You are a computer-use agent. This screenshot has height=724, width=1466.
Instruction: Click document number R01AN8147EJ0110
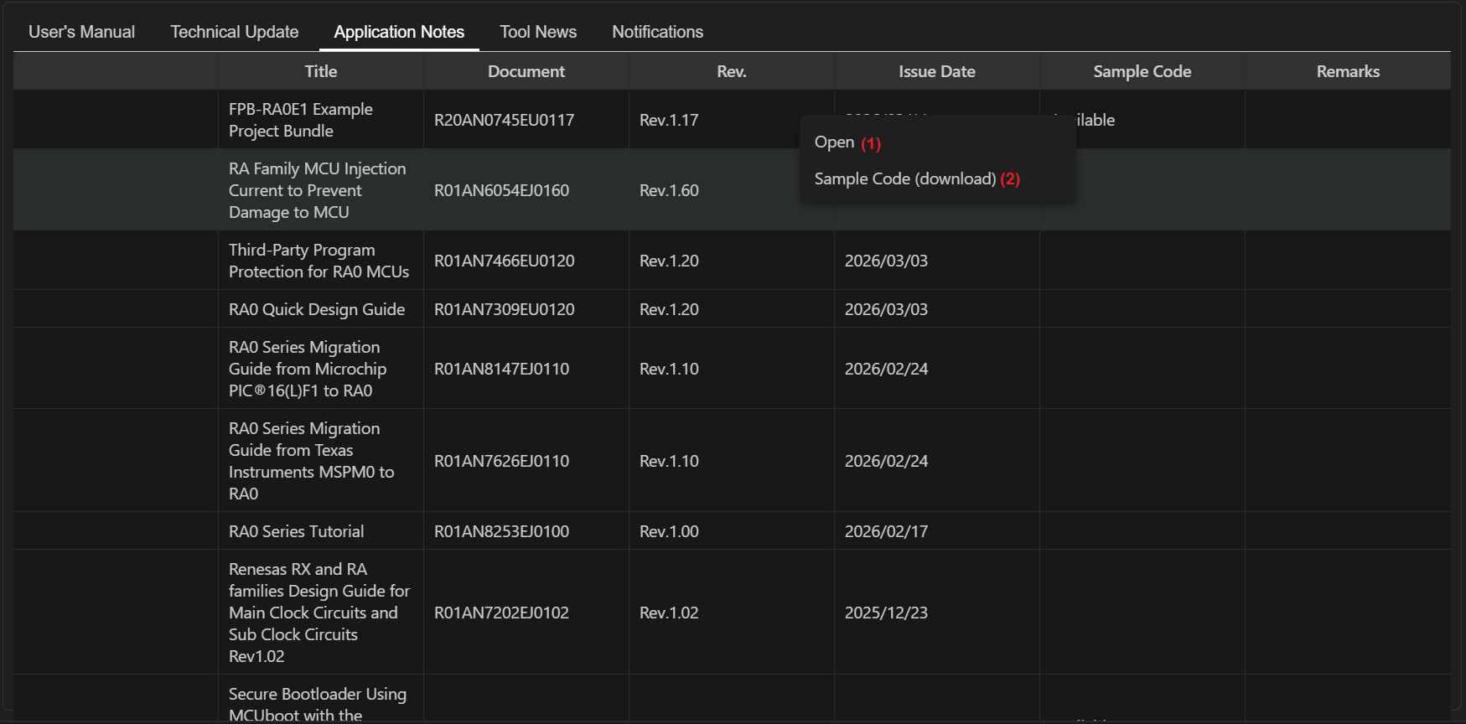pos(501,369)
